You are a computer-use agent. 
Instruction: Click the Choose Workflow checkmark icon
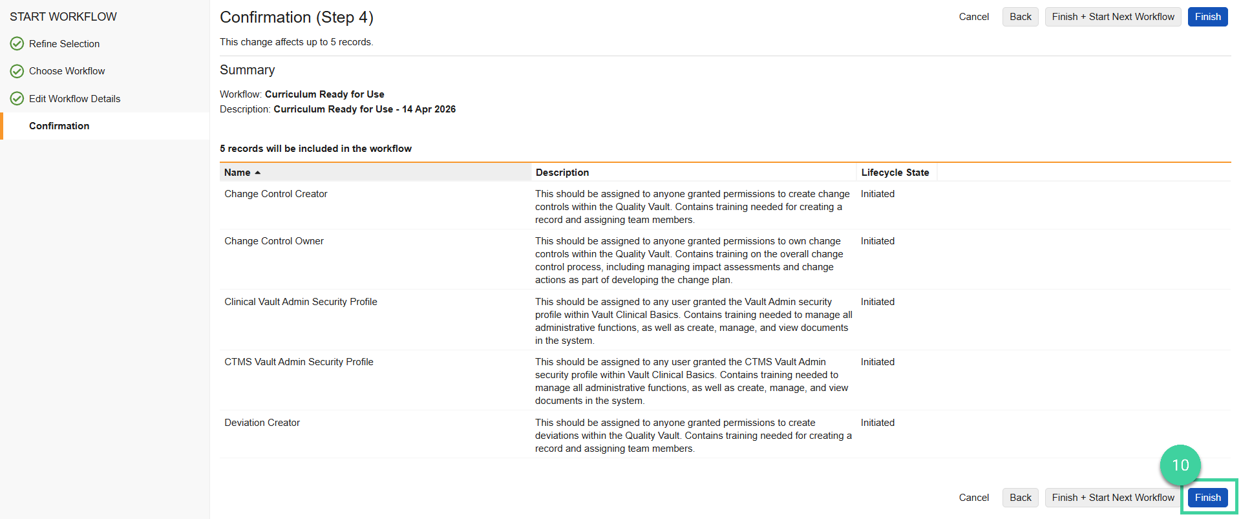click(x=17, y=71)
